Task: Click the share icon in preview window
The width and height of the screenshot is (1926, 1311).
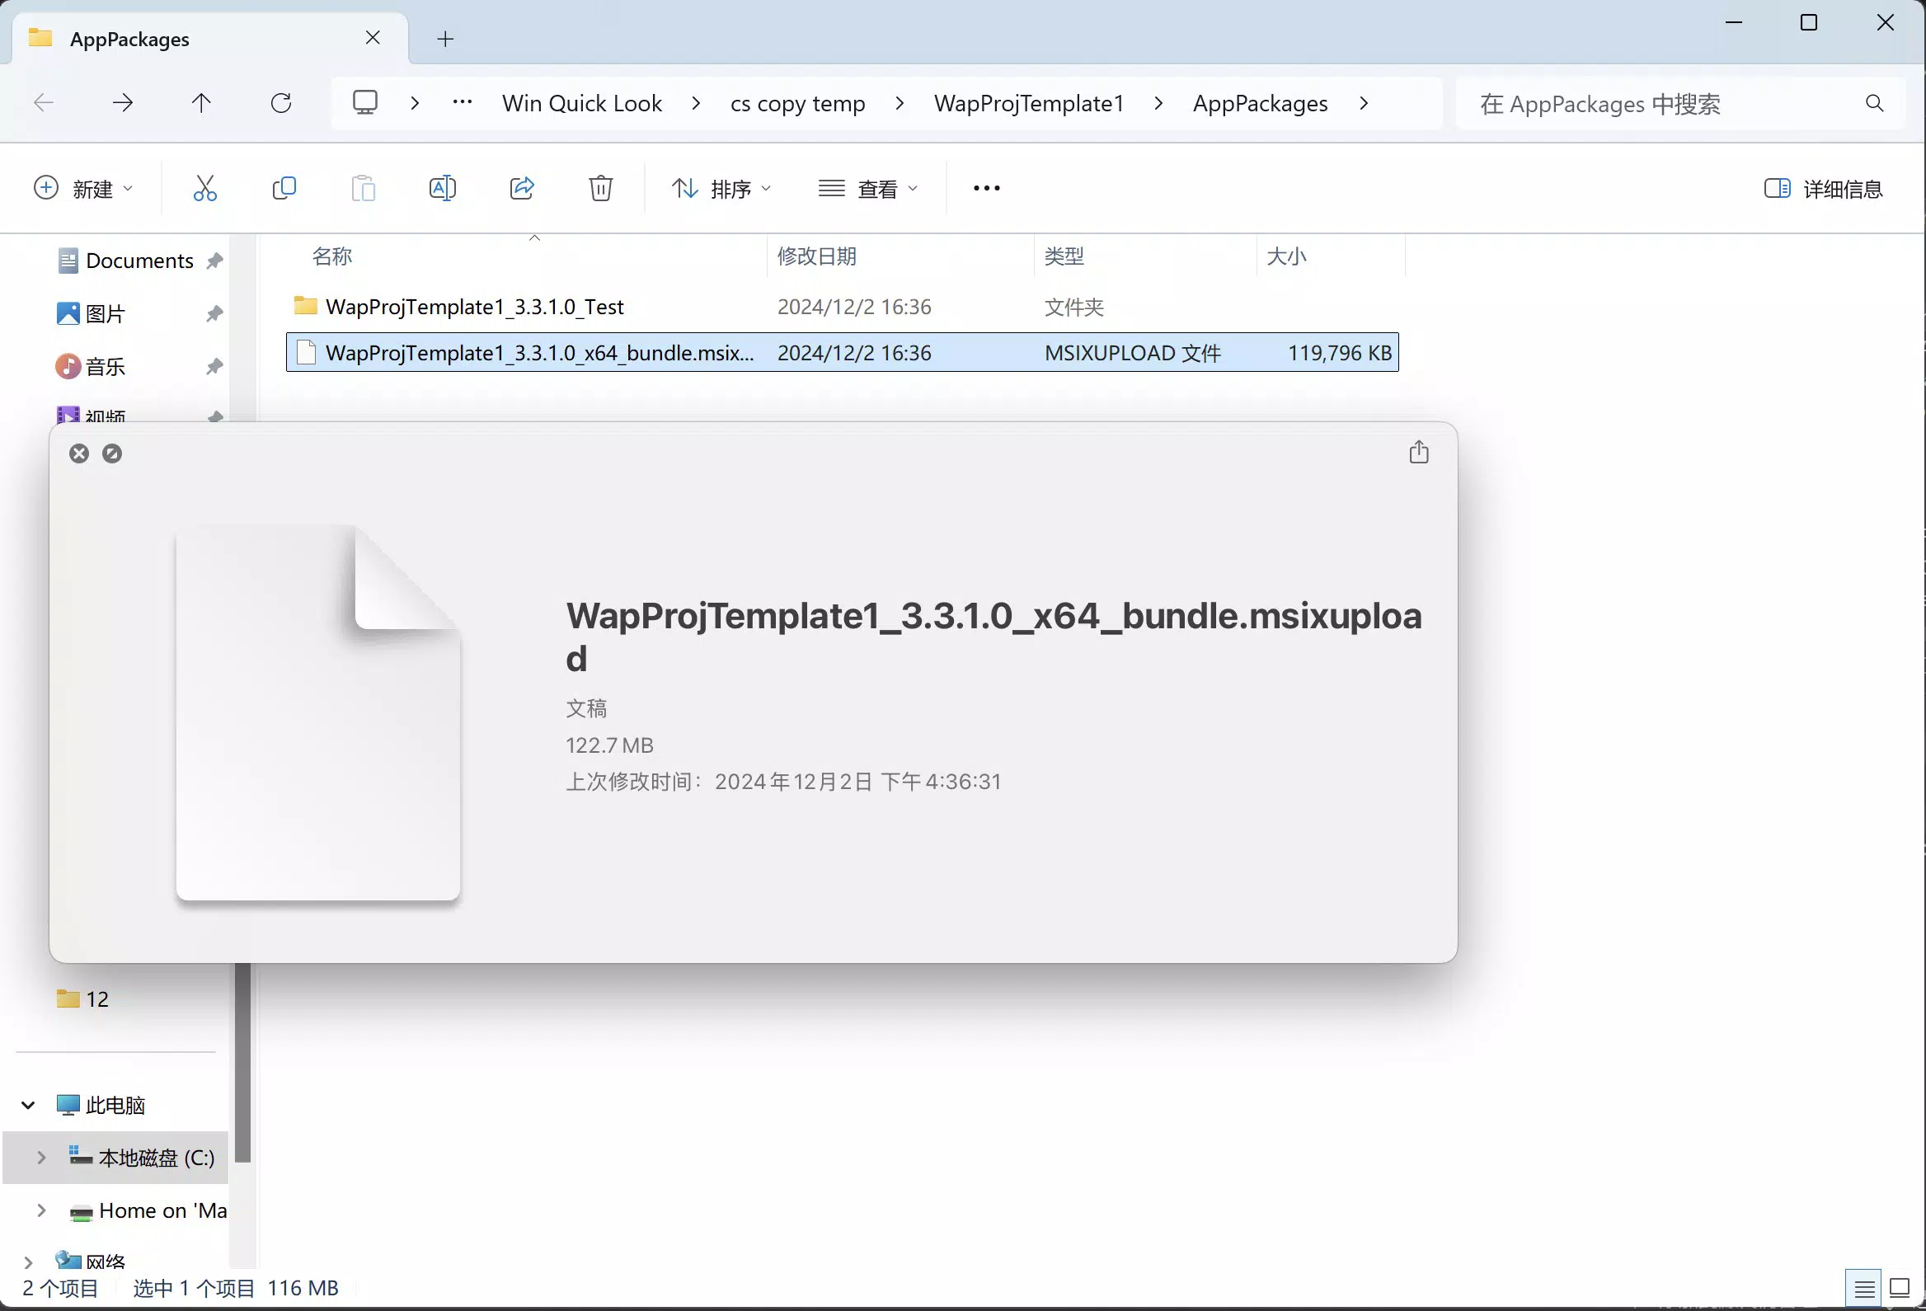Action: pos(1419,452)
